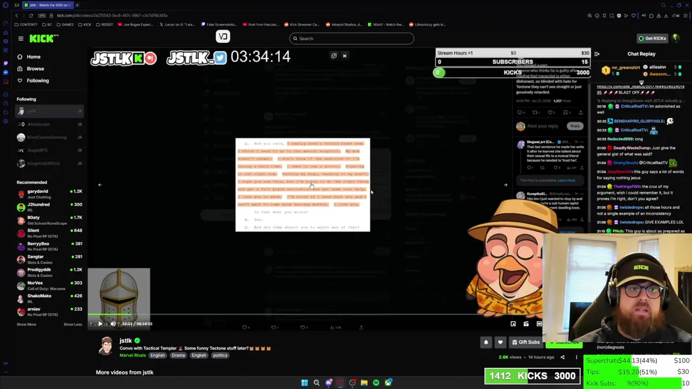Open the KICK bookmarks folder
The width and height of the screenshot is (692, 389).
pos(85,24)
